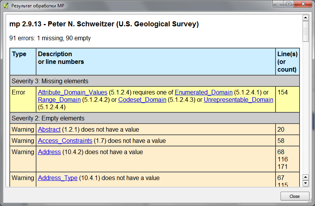Click line number 116 in Address row
The height and width of the screenshot is (206, 315).
[283, 160]
